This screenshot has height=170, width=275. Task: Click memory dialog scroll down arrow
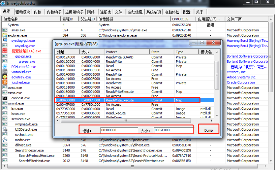(217, 115)
